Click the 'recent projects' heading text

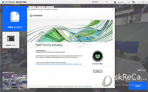click(x=8, y=72)
